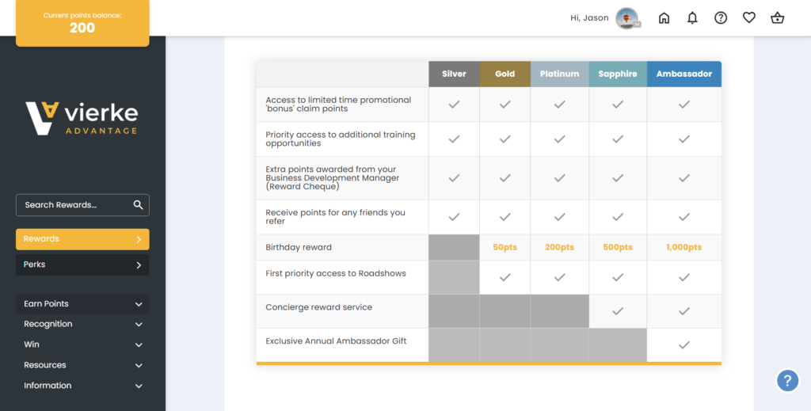Open the help question mark in header
Image resolution: width=811 pixels, height=411 pixels.
[x=721, y=18]
